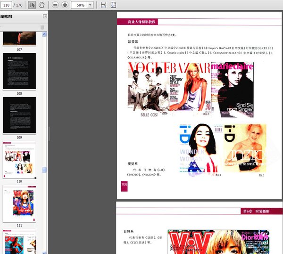Click the 第6章 时装摄影 chapter header

point(262,211)
